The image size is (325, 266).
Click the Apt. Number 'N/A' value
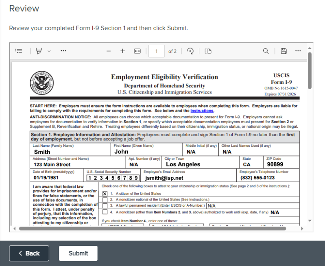click(134, 165)
